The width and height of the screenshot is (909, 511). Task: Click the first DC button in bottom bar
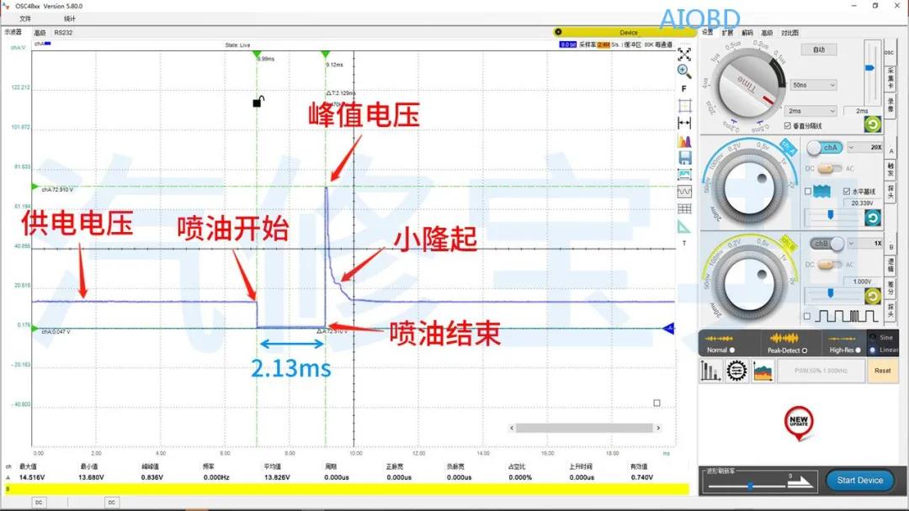pos(39,503)
